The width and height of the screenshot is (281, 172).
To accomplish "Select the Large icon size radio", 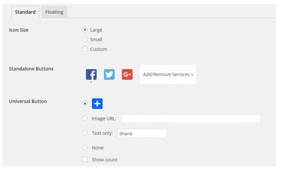I will 85,30.
